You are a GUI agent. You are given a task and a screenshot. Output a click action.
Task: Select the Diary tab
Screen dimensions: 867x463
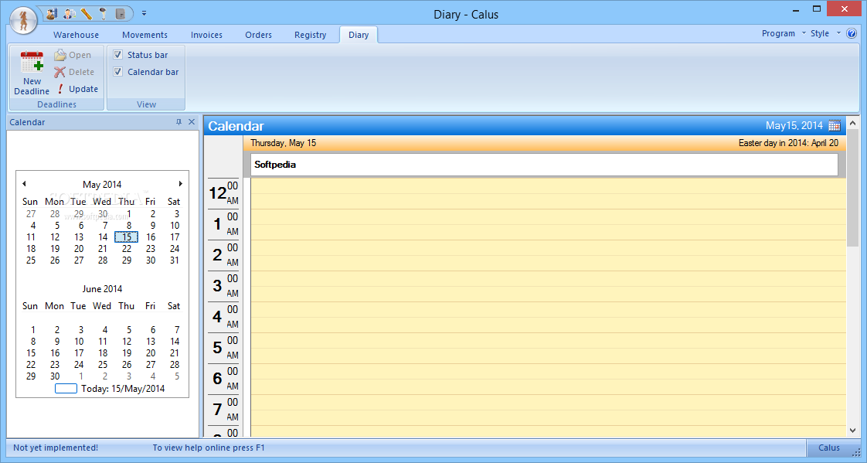tap(359, 35)
